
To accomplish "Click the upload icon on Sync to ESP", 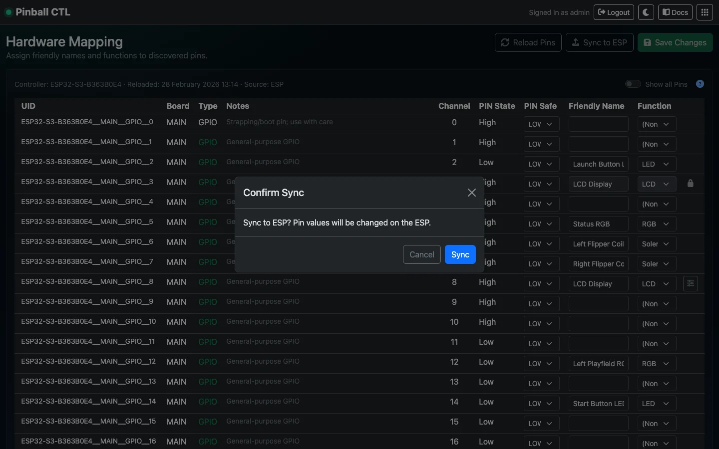I will click(576, 42).
